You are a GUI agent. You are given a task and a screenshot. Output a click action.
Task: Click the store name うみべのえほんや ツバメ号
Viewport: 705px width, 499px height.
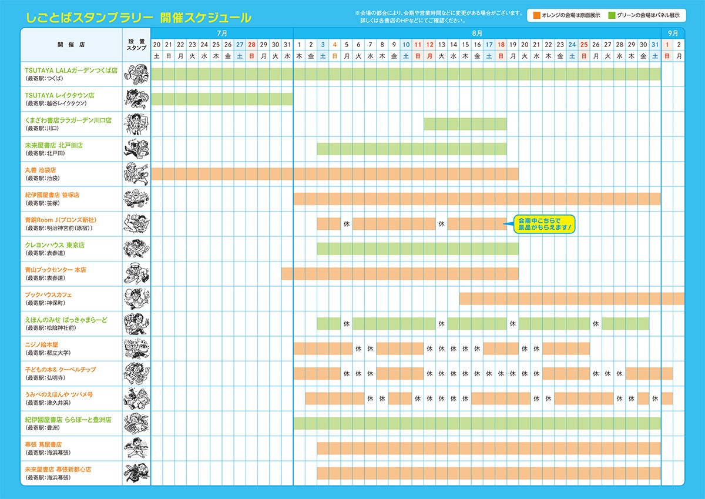coord(59,394)
